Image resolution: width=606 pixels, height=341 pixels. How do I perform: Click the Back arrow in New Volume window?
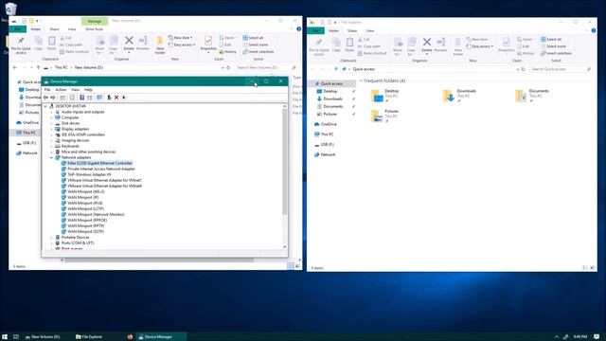tap(15, 67)
